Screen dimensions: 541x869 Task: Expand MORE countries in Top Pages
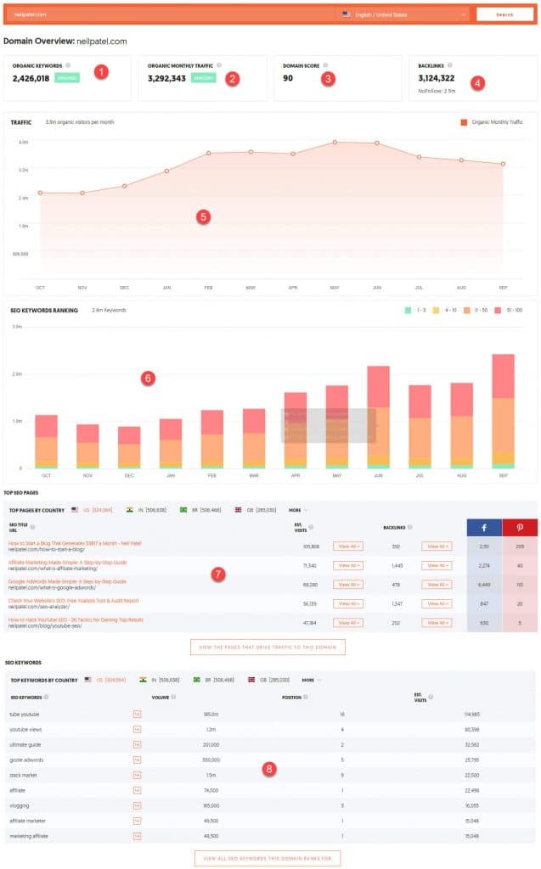click(x=299, y=510)
